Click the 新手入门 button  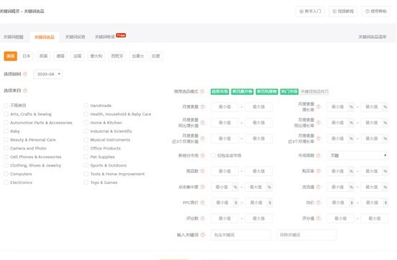(x=310, y=11)
